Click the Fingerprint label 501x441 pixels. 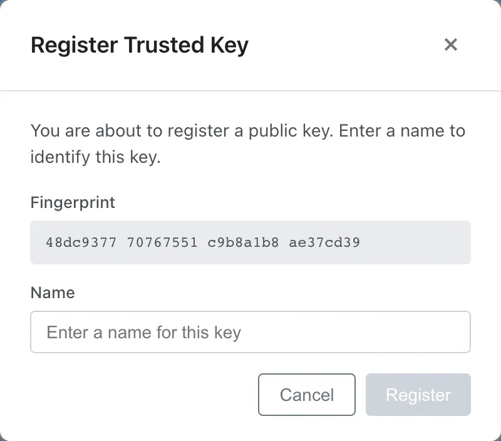click(73, 202)
